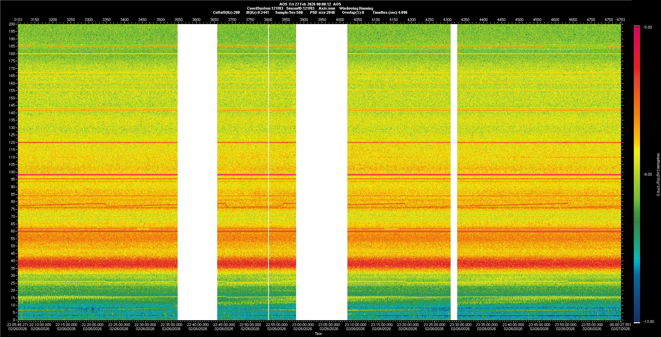Click the wide white data gap near 22:40:00

click(x=197, y=172)
